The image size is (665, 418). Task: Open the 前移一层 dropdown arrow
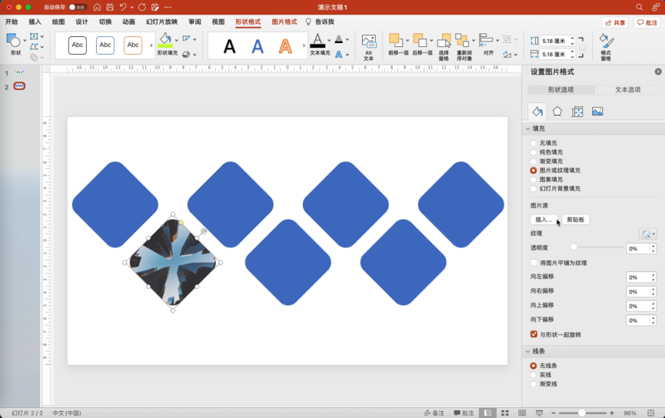408,40
